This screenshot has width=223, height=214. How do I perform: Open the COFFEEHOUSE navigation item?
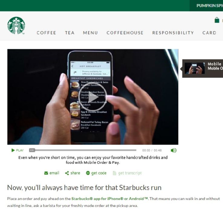[125, 33]
